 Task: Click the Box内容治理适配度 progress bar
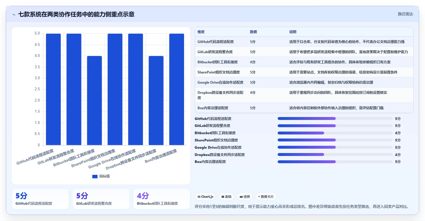(x=335, y=162)
